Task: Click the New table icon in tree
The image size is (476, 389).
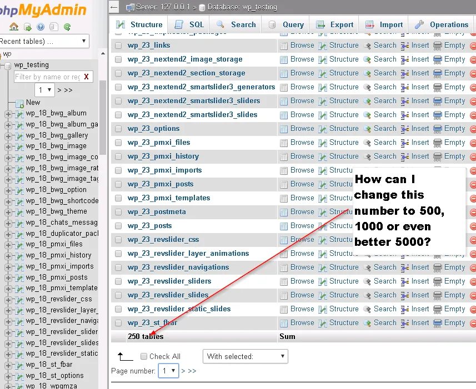Action: coord(20,104)
